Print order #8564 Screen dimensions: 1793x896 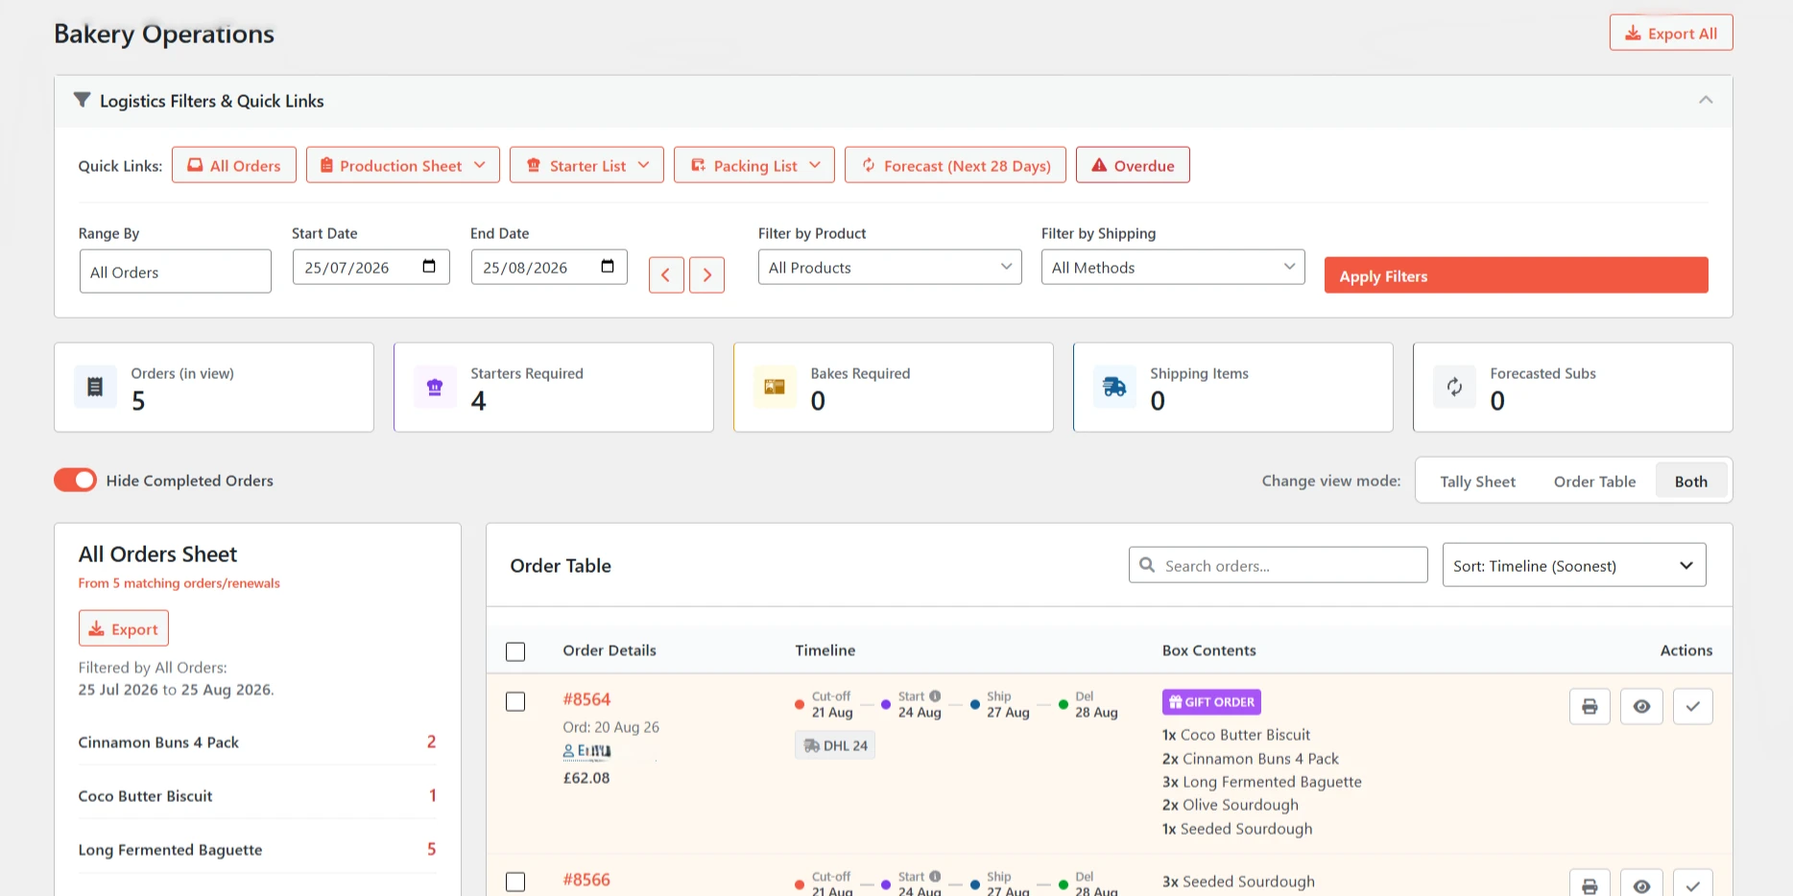[x=1590, y=706]
